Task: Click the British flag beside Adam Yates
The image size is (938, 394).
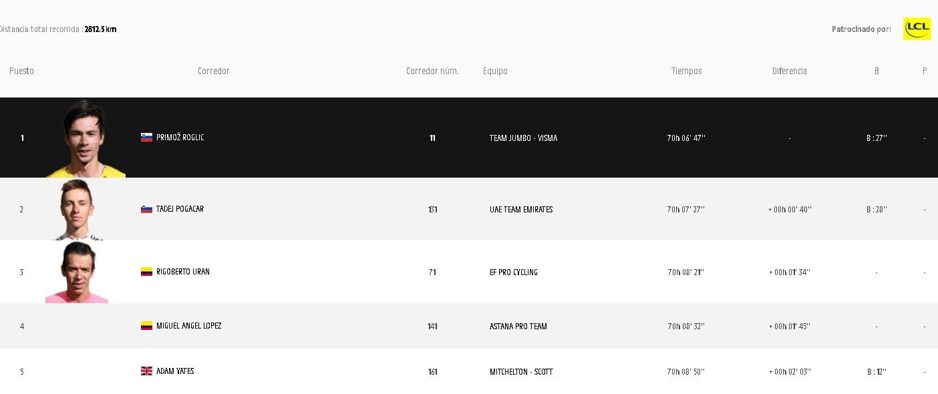Action: point(146,371)
